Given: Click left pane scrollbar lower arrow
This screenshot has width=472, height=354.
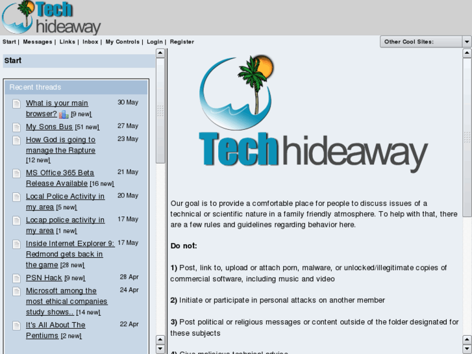Looking at the screenshot, I should pyautogui.click(x=160, y=349).
